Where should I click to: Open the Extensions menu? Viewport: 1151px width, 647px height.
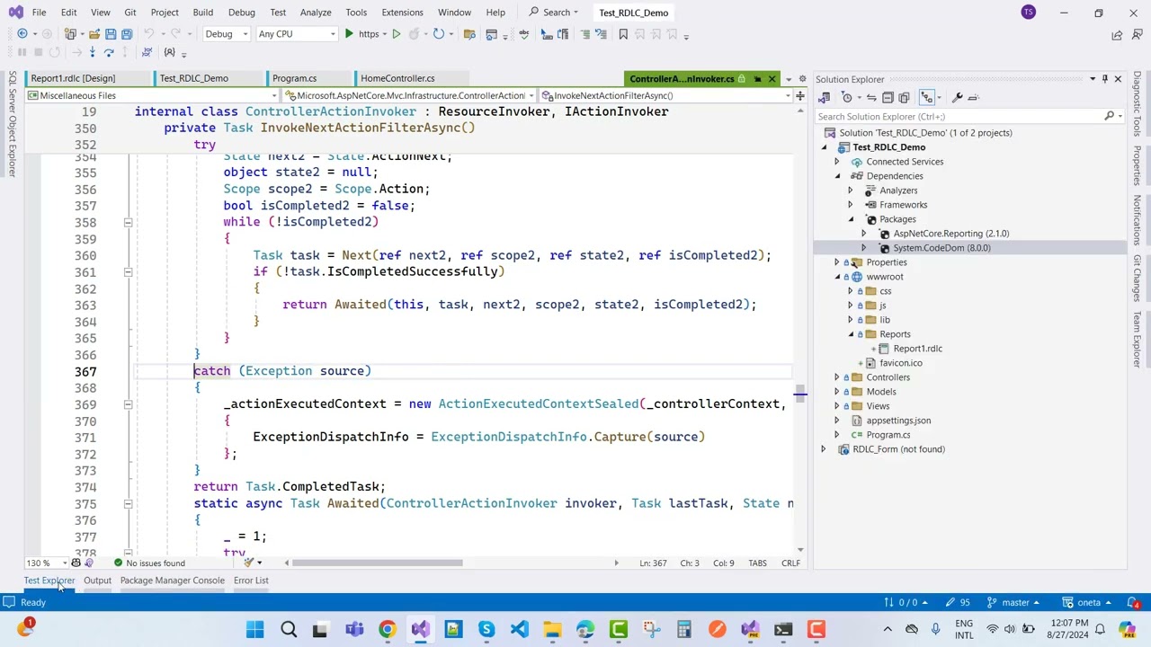[x=402, y=13]
